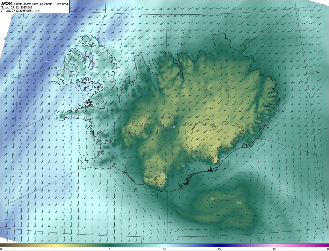The image size is (329, 251).
Task: Click the "5.9" value label on the map
Action: coord(86,112)
